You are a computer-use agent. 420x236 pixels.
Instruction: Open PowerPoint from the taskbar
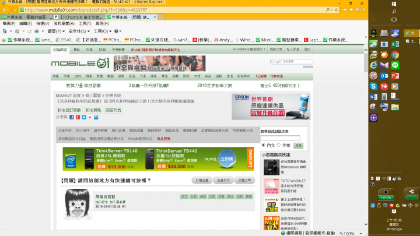pos(395,76)
